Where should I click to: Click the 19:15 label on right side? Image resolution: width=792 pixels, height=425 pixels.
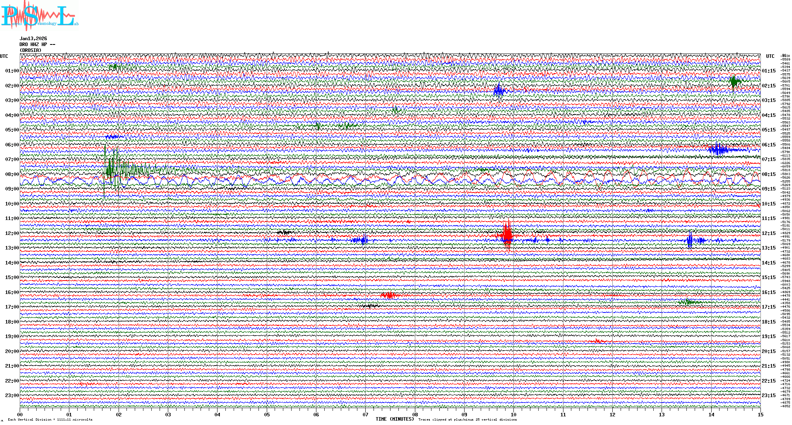click(x=768, y=336)
